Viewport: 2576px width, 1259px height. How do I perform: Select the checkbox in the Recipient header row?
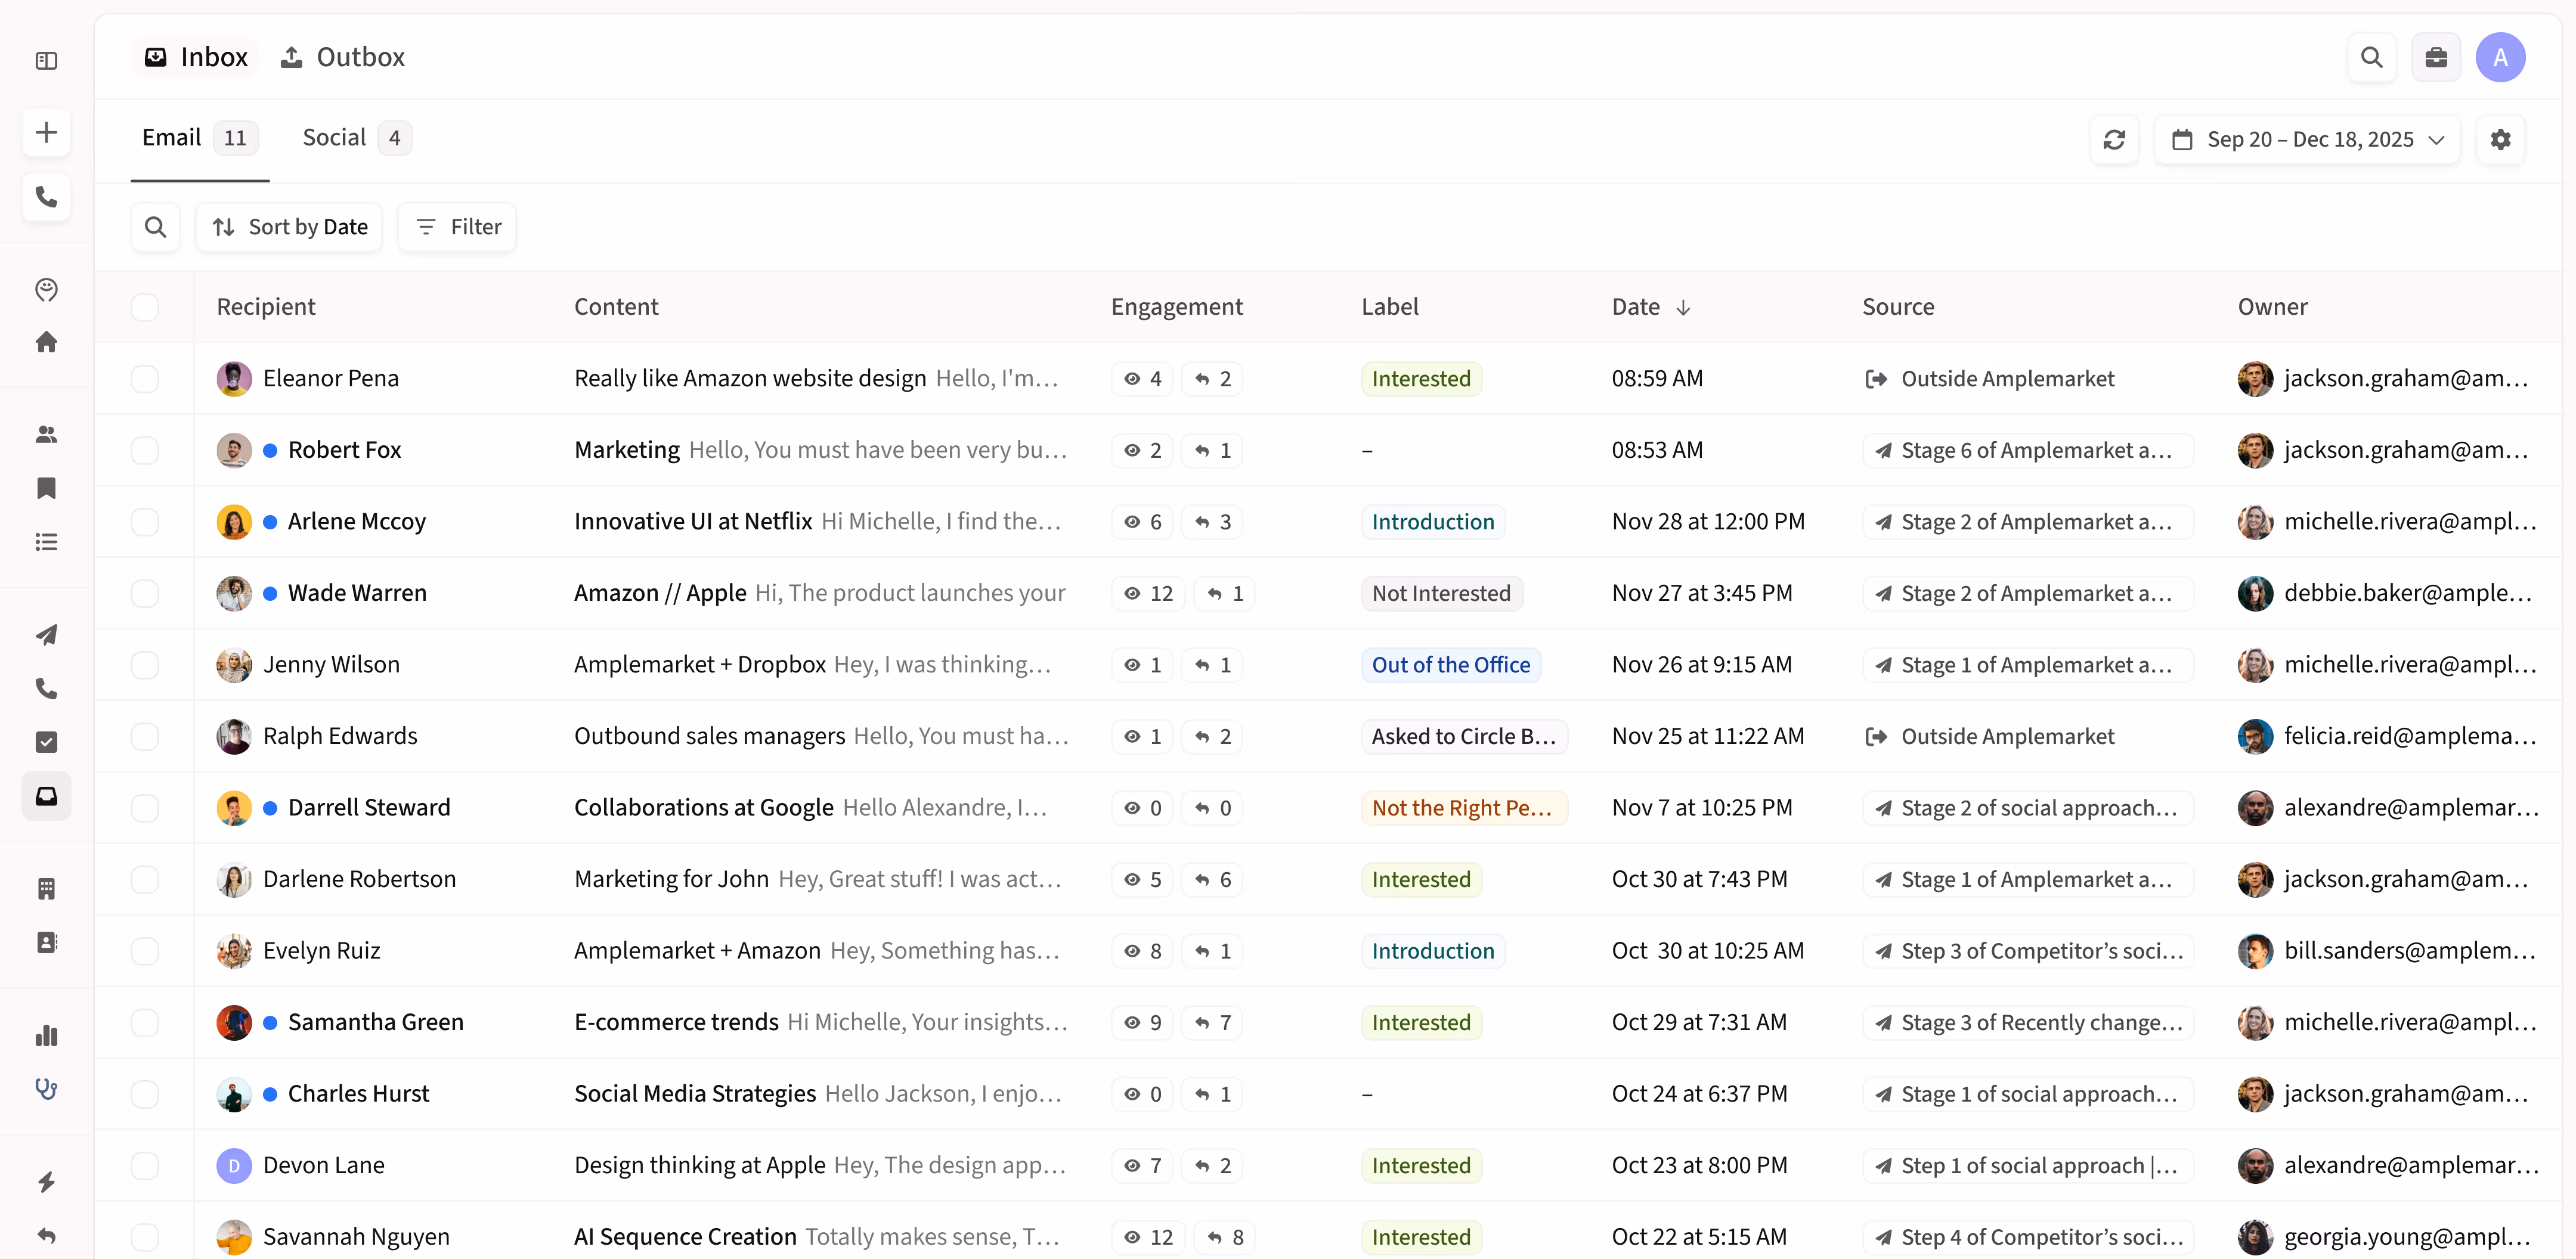coord(145,307)
